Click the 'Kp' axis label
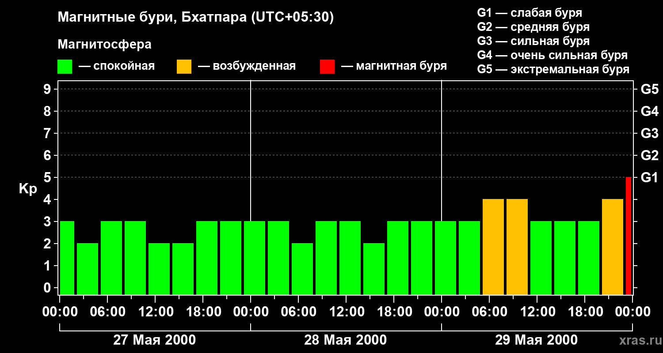The image size is (663, 353). [x=28, y=190]
